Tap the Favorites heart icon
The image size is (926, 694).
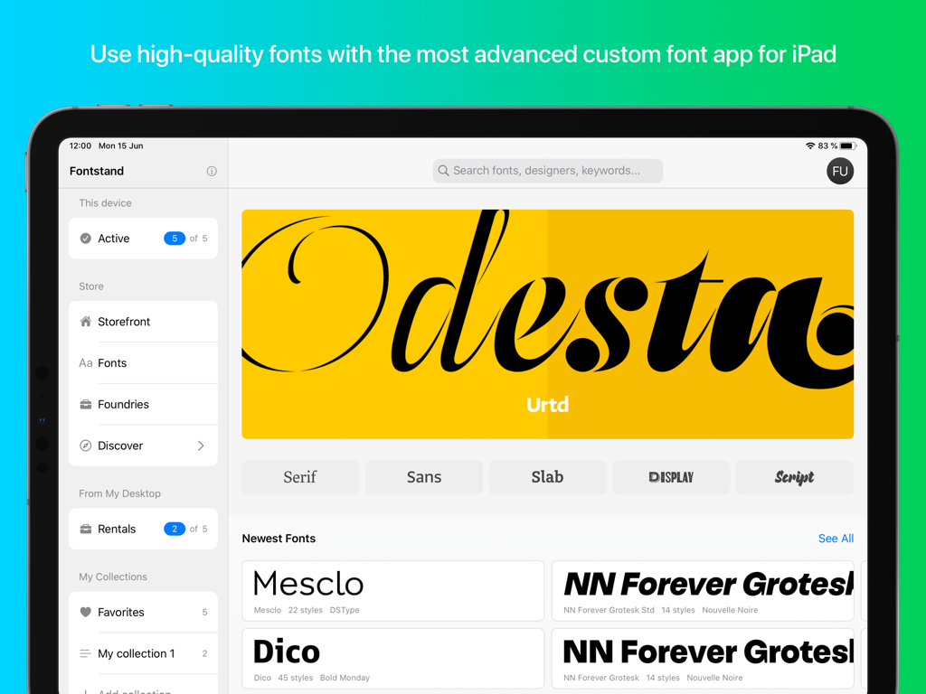pyautogui.click(x=86, y=613)
